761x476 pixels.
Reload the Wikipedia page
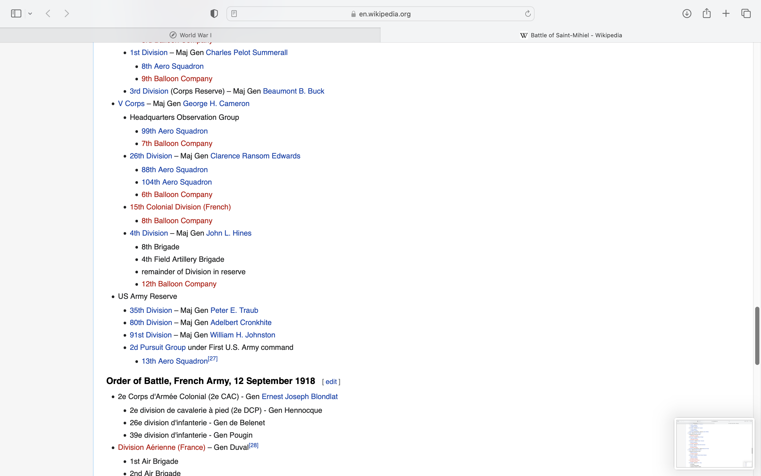coord(528,13)
